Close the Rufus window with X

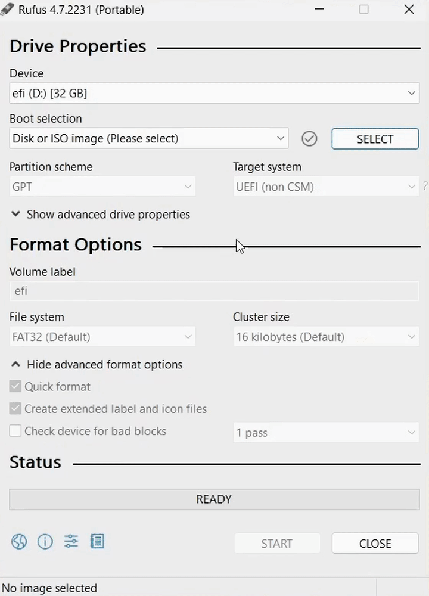pos(409,9)
